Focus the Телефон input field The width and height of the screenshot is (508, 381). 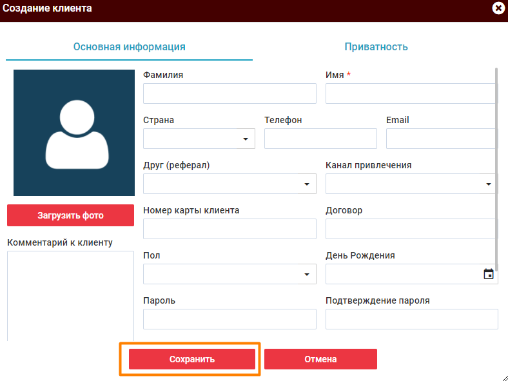click(320, 139)
